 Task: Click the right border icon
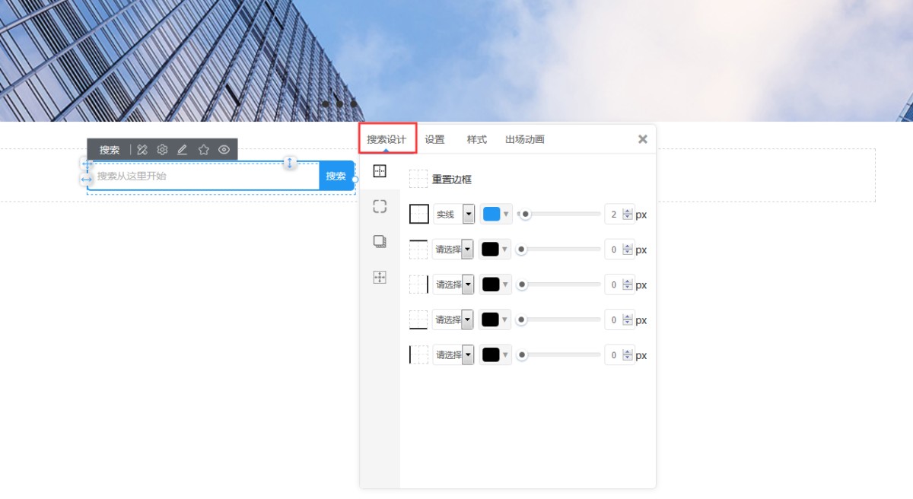coord(418,284)
